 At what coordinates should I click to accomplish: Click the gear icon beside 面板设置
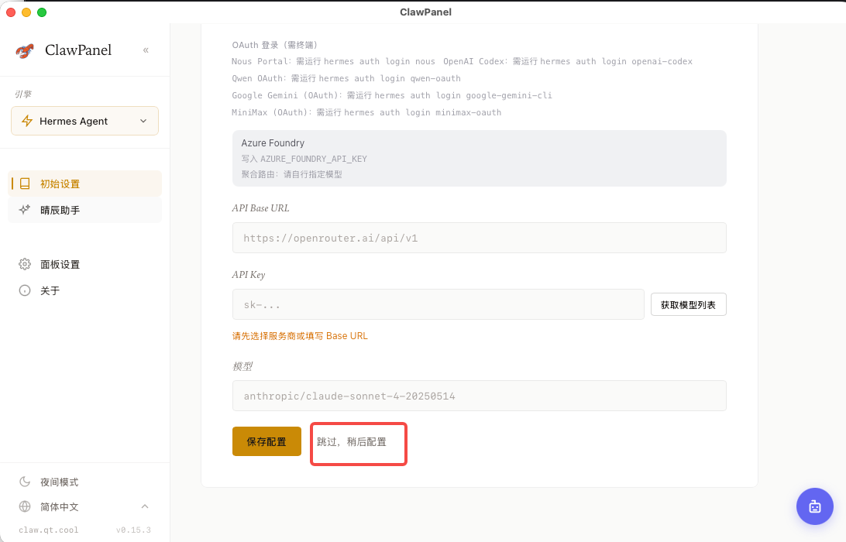tap(25, 264)
